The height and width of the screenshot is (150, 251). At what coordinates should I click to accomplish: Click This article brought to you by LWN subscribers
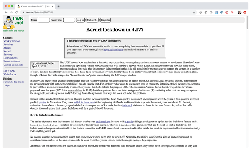click(94, 41)
